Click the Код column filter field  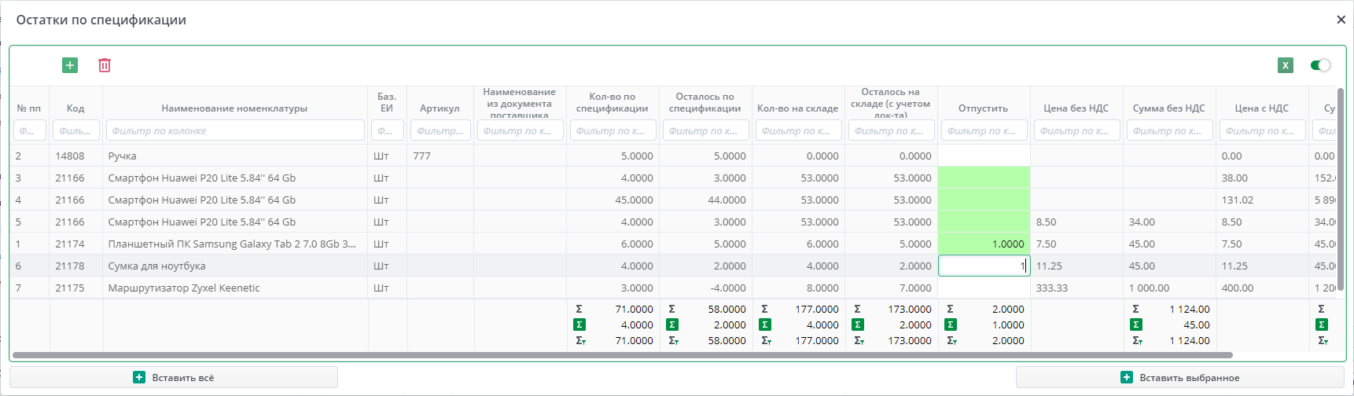coord(75,130)
